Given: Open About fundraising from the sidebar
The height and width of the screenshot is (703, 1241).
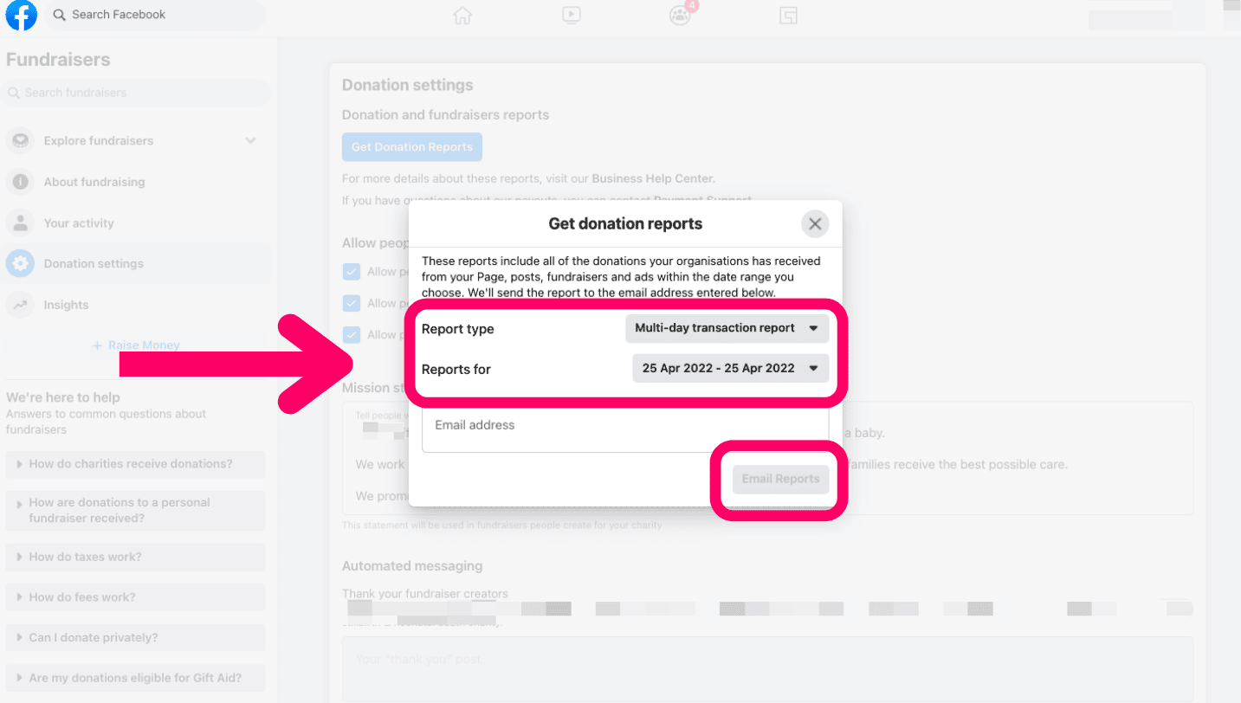Looking at the screenshot, I should (94, 182).
